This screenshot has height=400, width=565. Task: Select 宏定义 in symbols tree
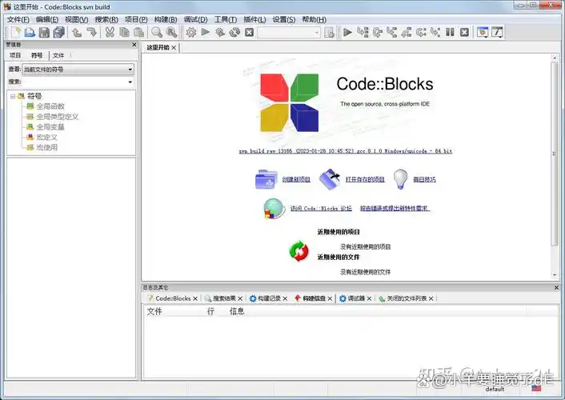click(47, 138)
